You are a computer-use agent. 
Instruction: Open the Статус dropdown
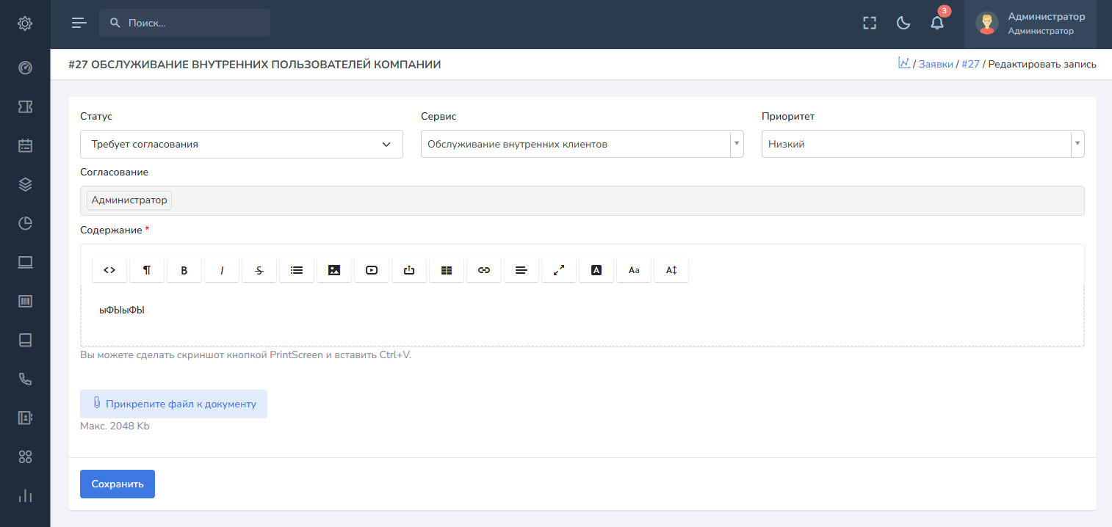tap(241, 145)
